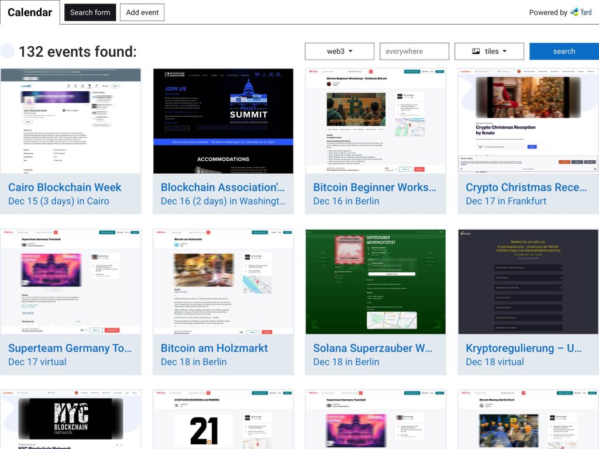This screenshot has width=599, height=449.
Task: Open Bitcoin Beginner Workshop thumbnail
Action: point(376,121)
